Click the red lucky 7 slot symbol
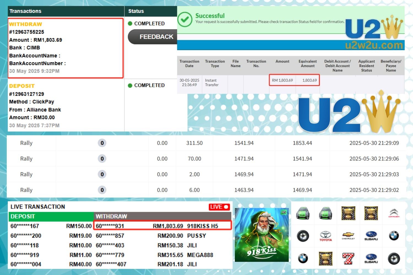This screenshot has height=275, width=413. pos(348,259)
